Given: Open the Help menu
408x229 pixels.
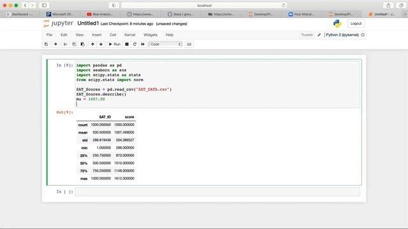Looking at the screenshot, I should (x=170, y=35).
